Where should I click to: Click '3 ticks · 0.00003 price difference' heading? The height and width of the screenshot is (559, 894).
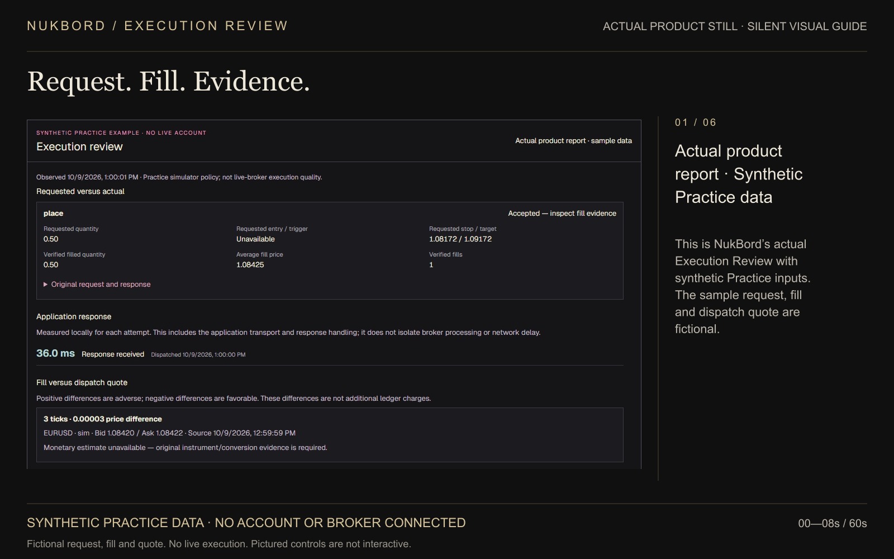pyautogui.click(x=103, y=419)
